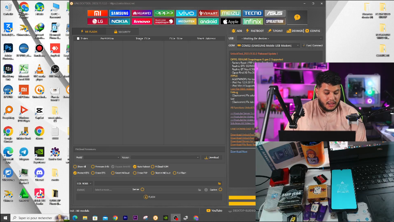Toggle the Server option
Screen dimensions: 394x222
point(143,189)
